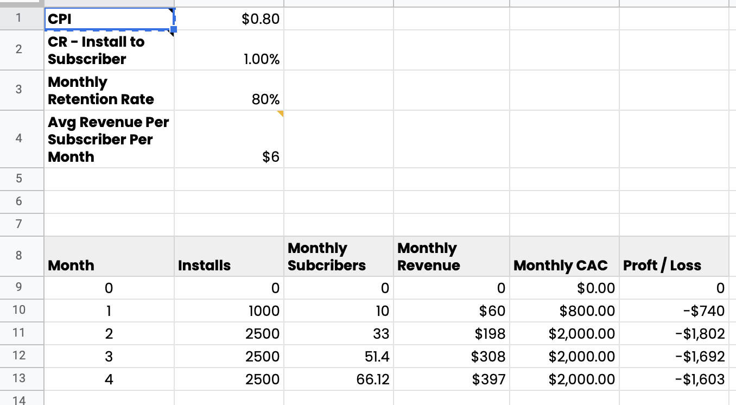This screenshot has height=405, width=736.
Task: Click the 1000 installs cell
Action: point(229,311)
